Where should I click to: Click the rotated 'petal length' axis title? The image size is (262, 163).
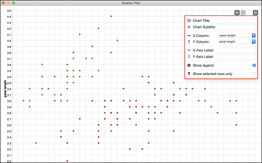pos(5,88)
